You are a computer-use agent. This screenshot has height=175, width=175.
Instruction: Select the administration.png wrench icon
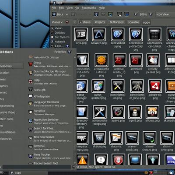[118, 86]
